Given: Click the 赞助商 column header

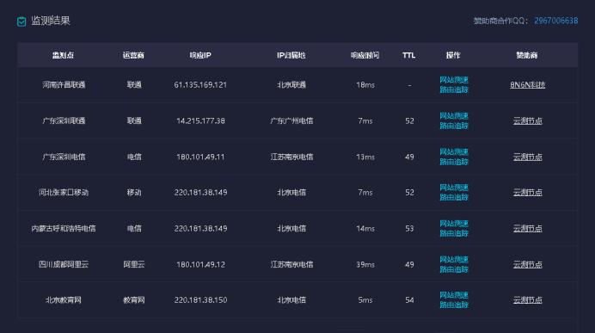Looking at the screenshot, I should click(527, 55).
